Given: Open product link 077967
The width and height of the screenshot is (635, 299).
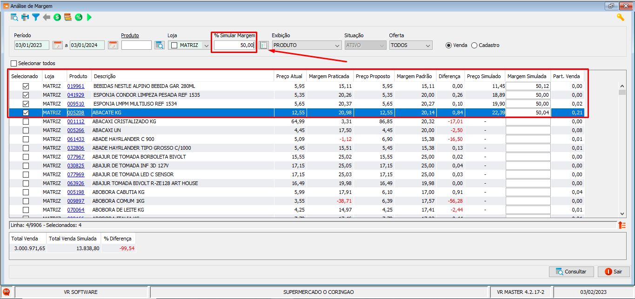Looking at the screenshot, I should coord(76,157).
